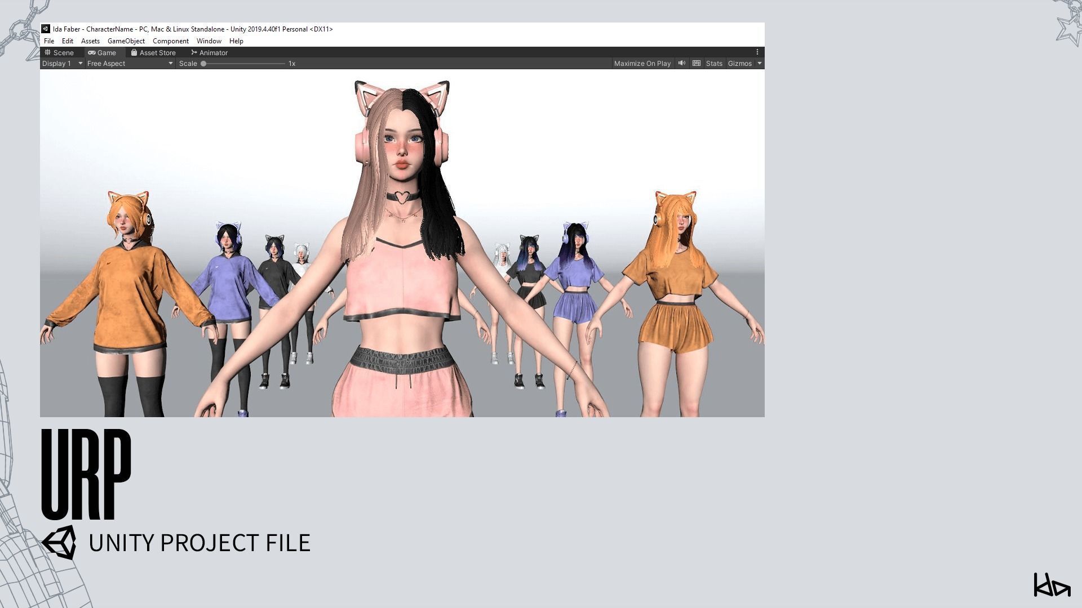Click the Scale slider handle
Image resolution: width=1082 pixels, height=608 pixels.
tap(203, 64)
